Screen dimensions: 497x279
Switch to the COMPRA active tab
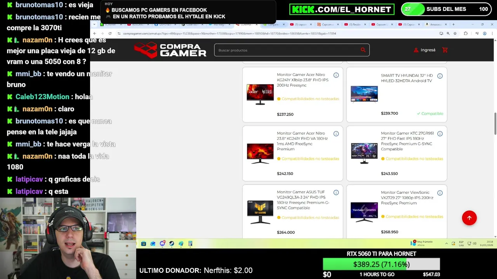click(x=246, y=24)
